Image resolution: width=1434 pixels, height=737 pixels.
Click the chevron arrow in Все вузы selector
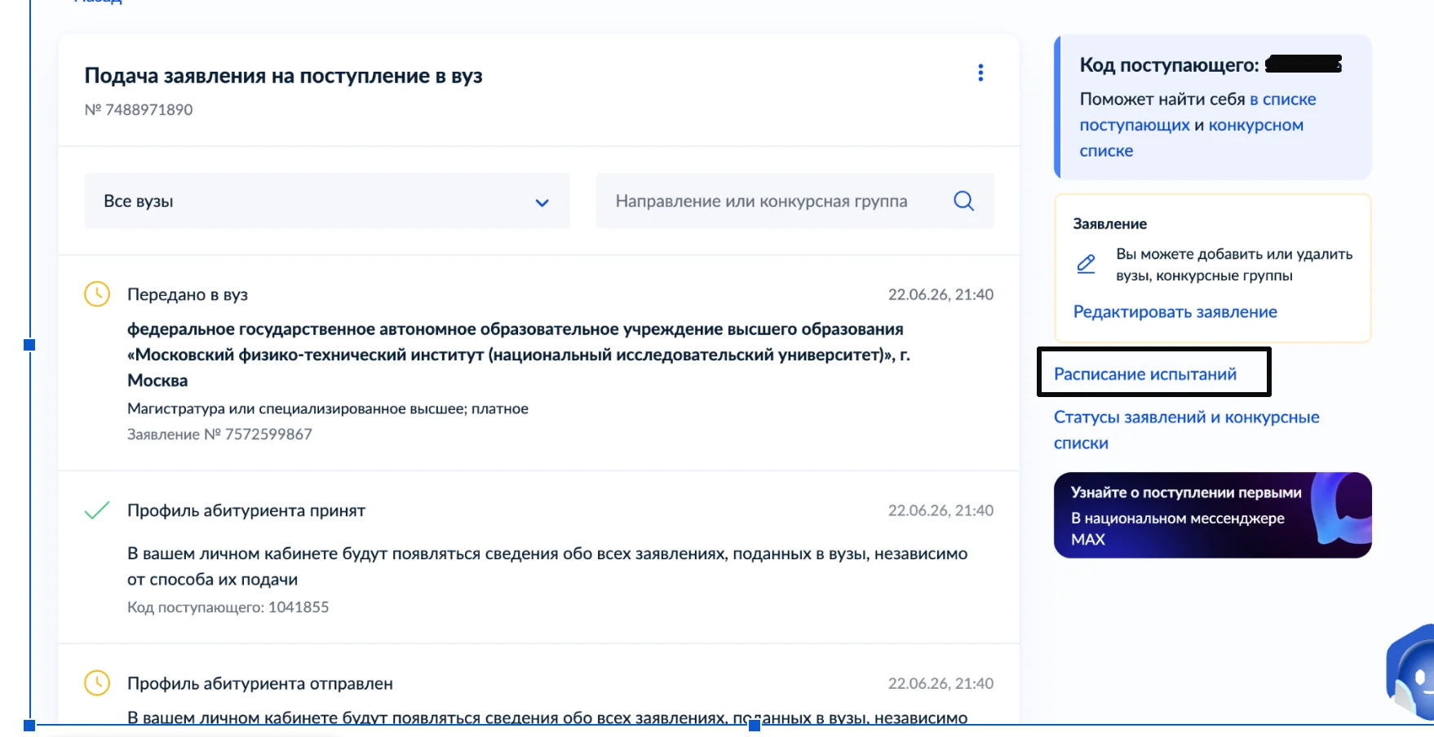(542, 202)
